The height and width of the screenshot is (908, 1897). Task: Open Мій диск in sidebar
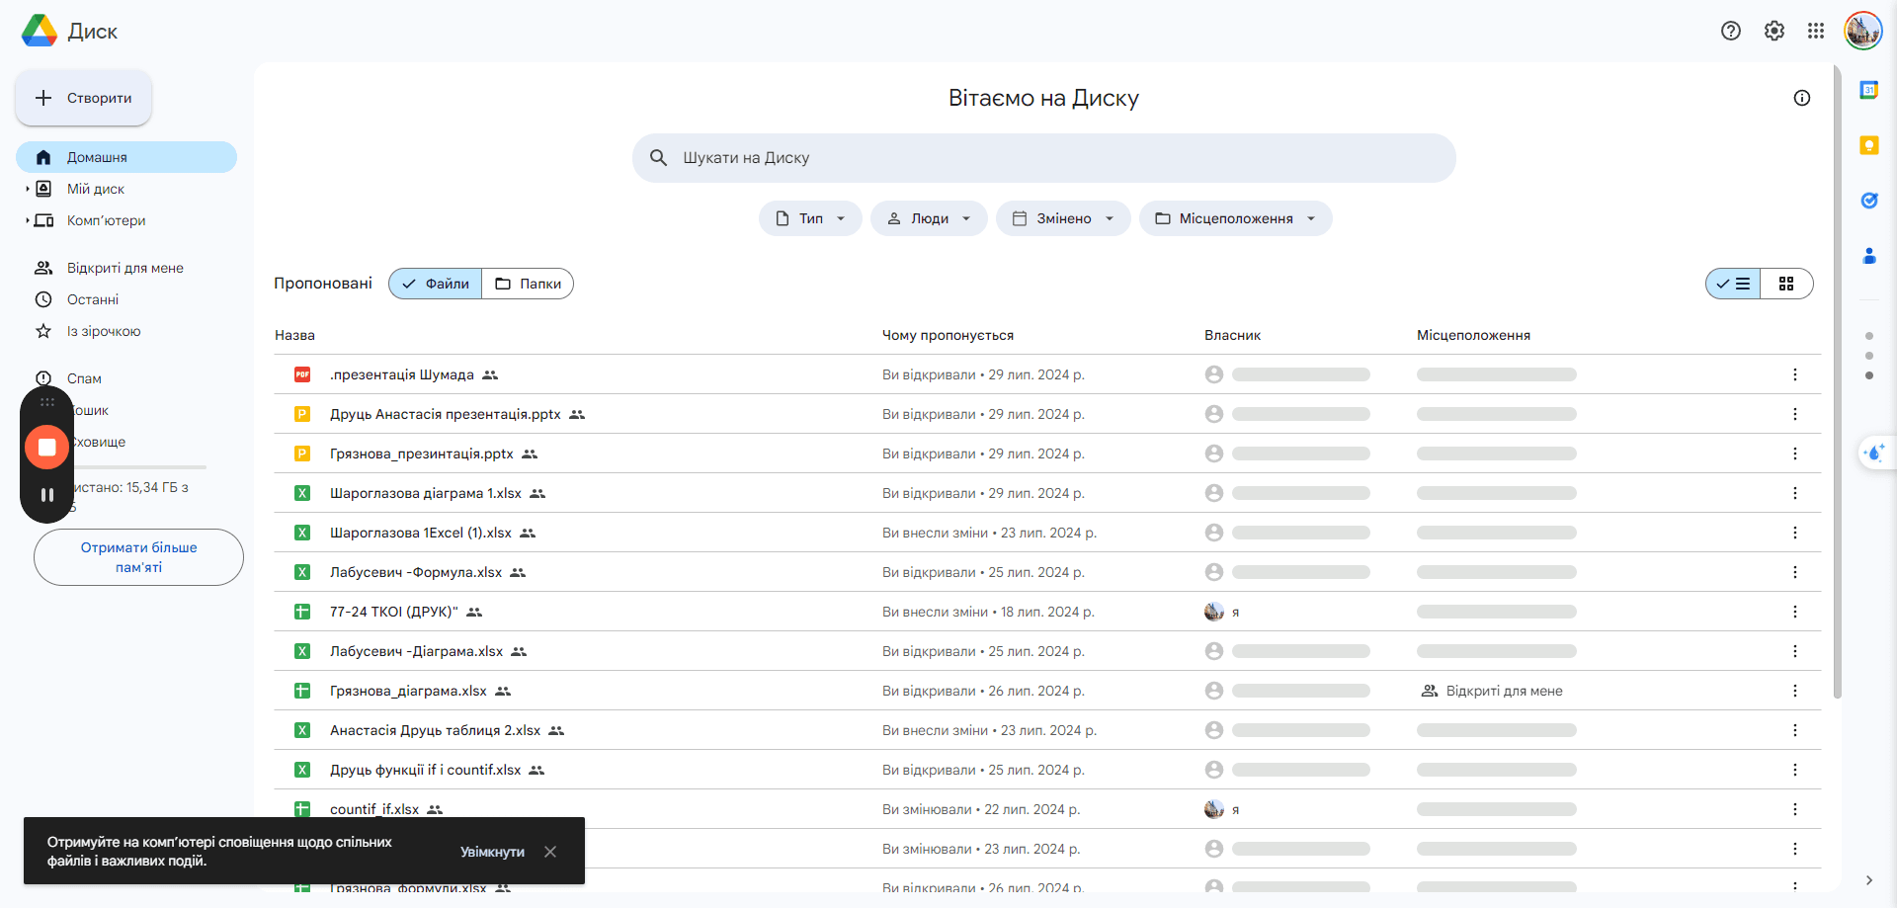pos(126,189)
